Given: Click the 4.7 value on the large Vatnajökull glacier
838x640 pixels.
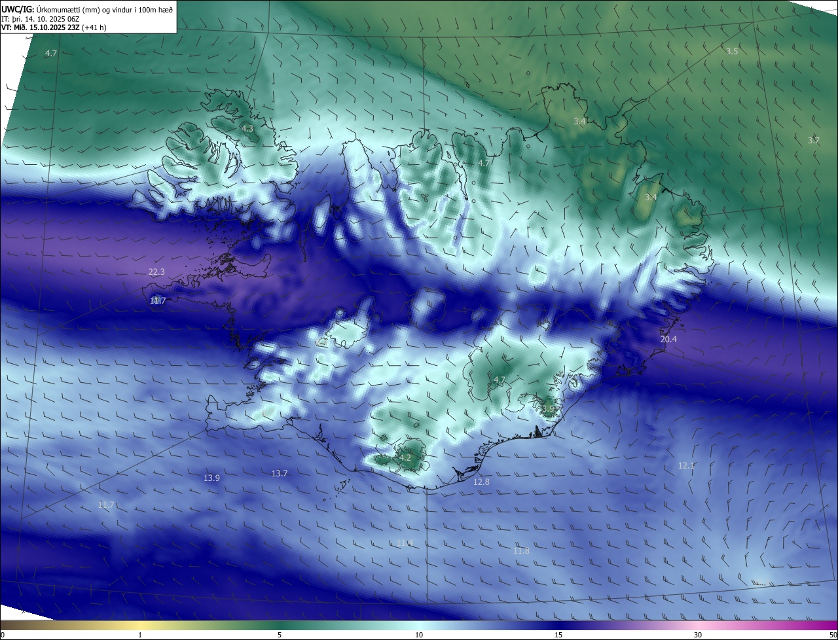Looking at the screenshot, I should tap(500, 380).
